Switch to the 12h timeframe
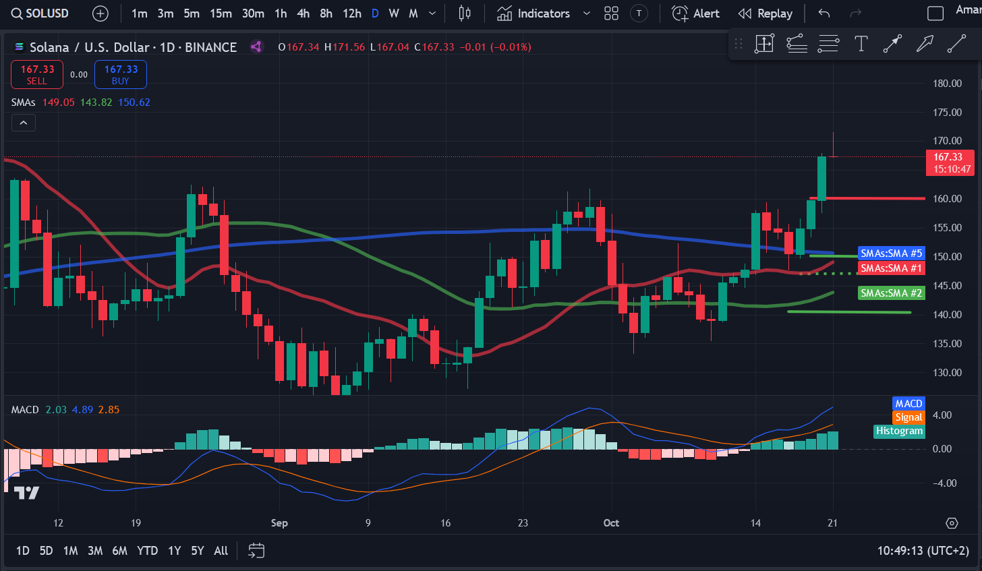 [x=352, y=13]
